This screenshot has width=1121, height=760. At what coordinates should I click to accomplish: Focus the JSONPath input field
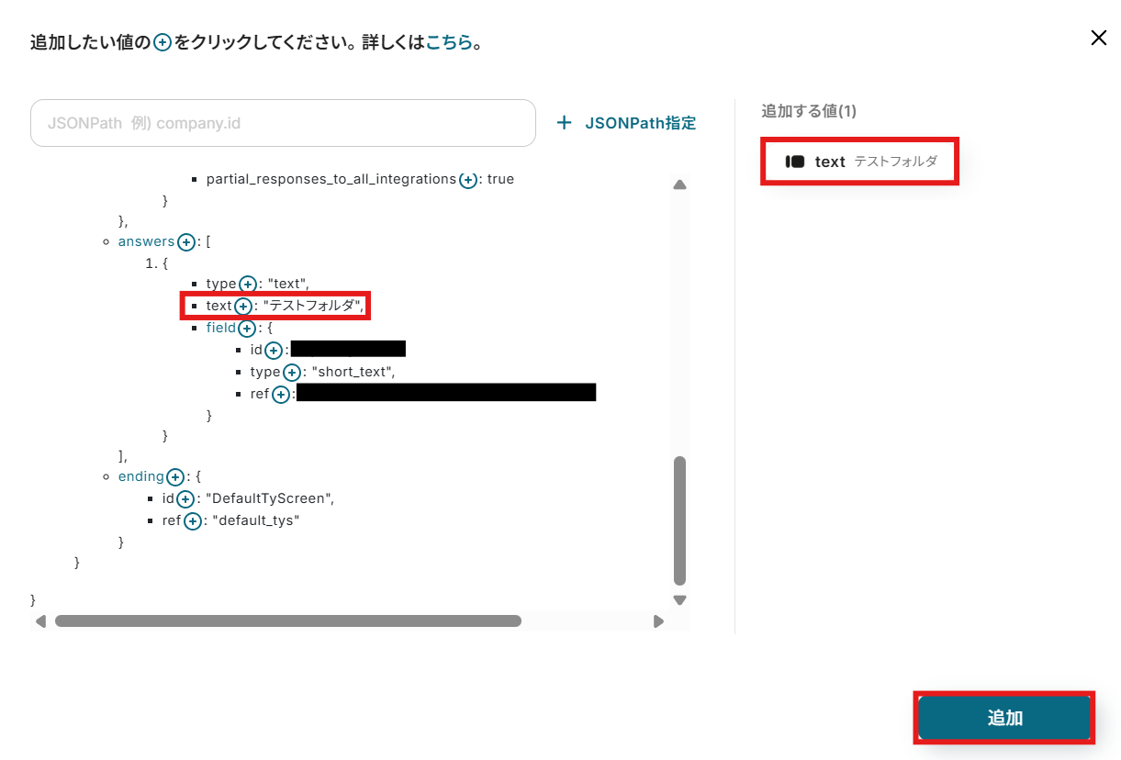coord(283,123)
